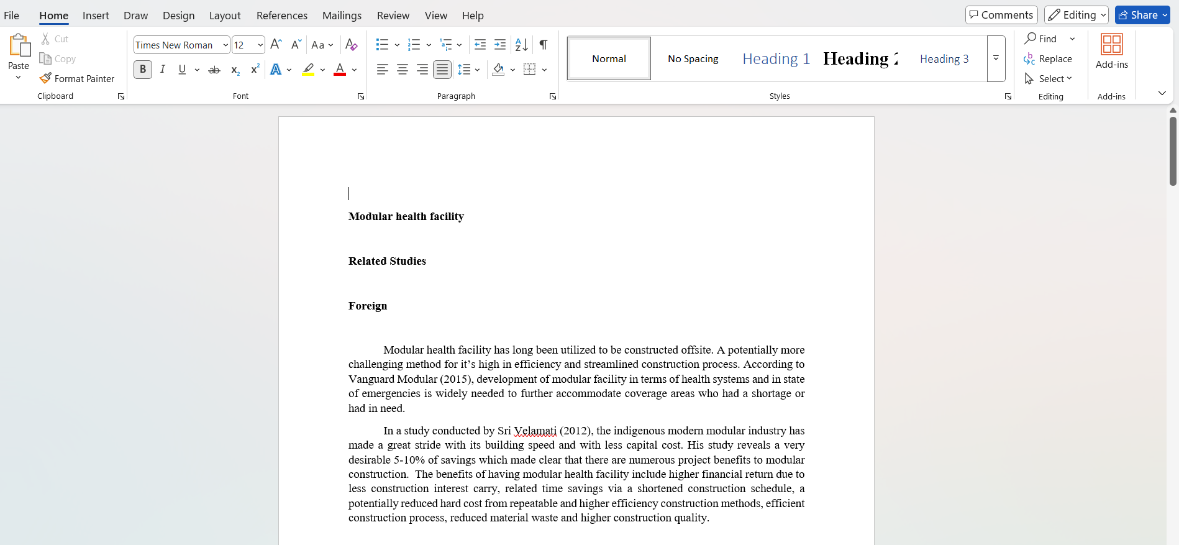Center the paragraph text
The width and height of the screenshot is (1179, 545).
403,70
